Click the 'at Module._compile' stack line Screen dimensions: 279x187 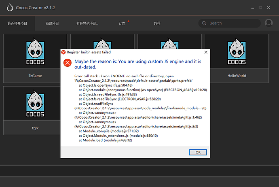109,131
